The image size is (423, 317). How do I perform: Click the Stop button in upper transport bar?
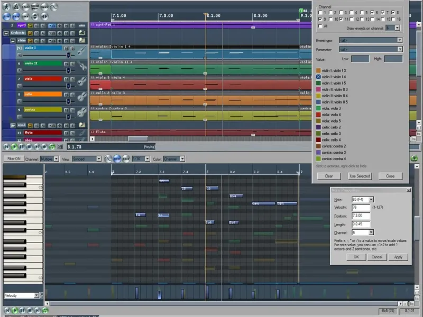(x=29, y=146)
